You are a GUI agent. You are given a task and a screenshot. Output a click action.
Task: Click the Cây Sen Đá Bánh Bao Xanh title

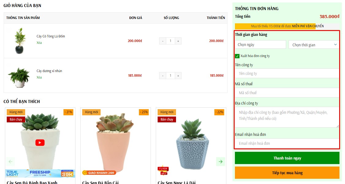(x=32, y=182)
